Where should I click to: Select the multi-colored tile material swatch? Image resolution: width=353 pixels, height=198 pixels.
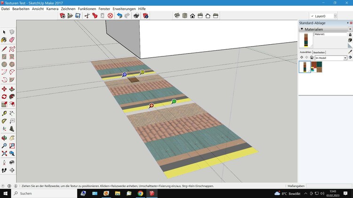tap(317, 67)
